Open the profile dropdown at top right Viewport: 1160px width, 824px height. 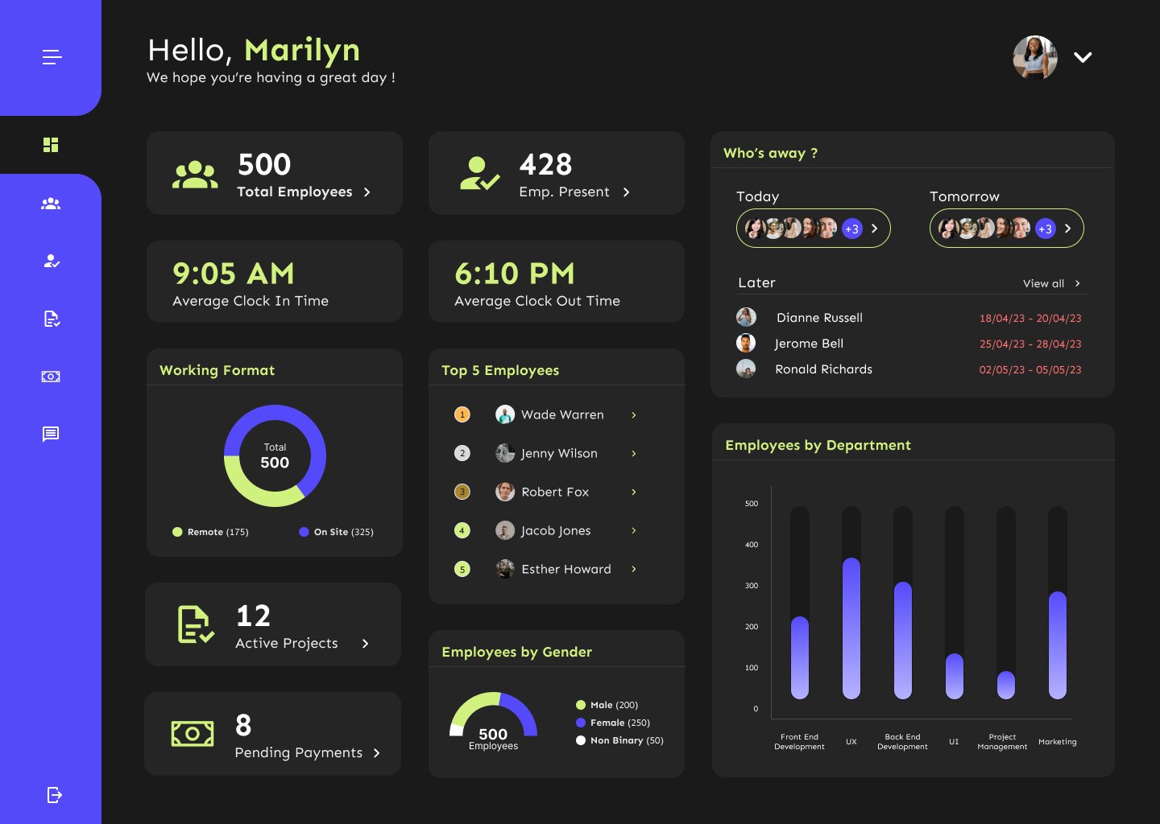[1083, 56]
